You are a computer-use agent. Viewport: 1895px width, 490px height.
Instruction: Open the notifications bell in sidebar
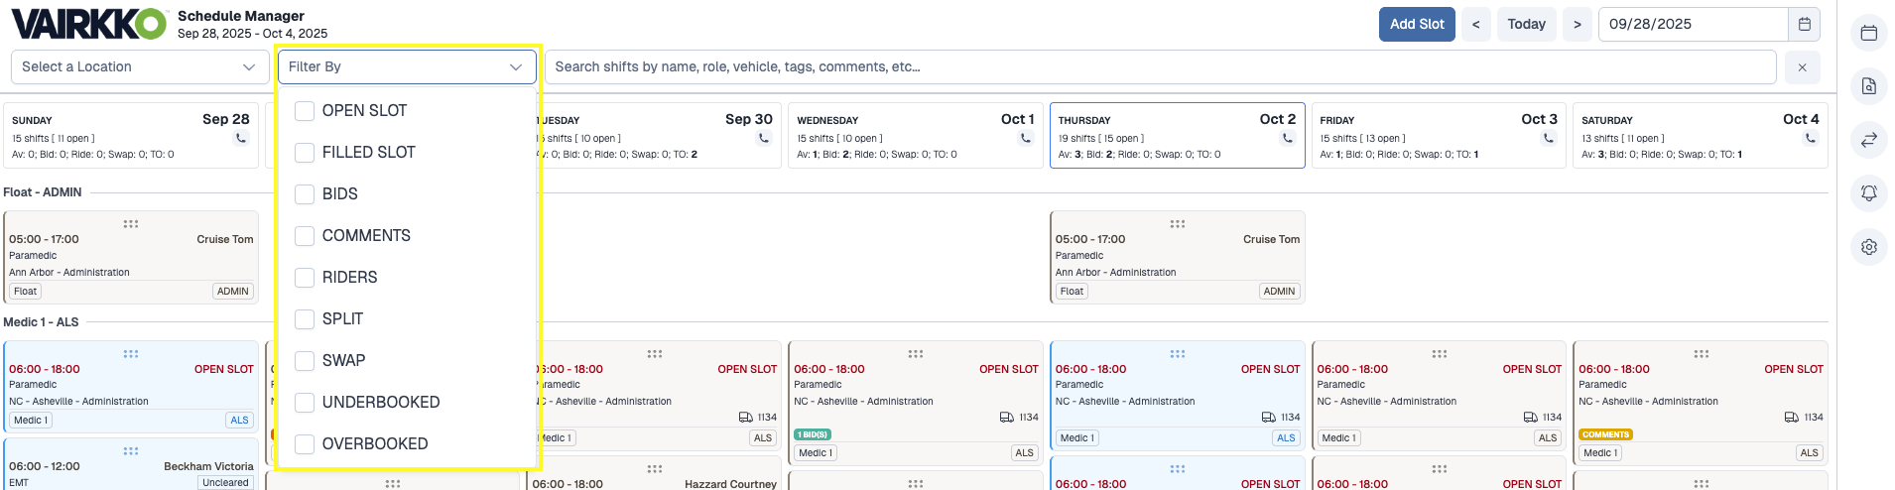(x=1868, y=193)
